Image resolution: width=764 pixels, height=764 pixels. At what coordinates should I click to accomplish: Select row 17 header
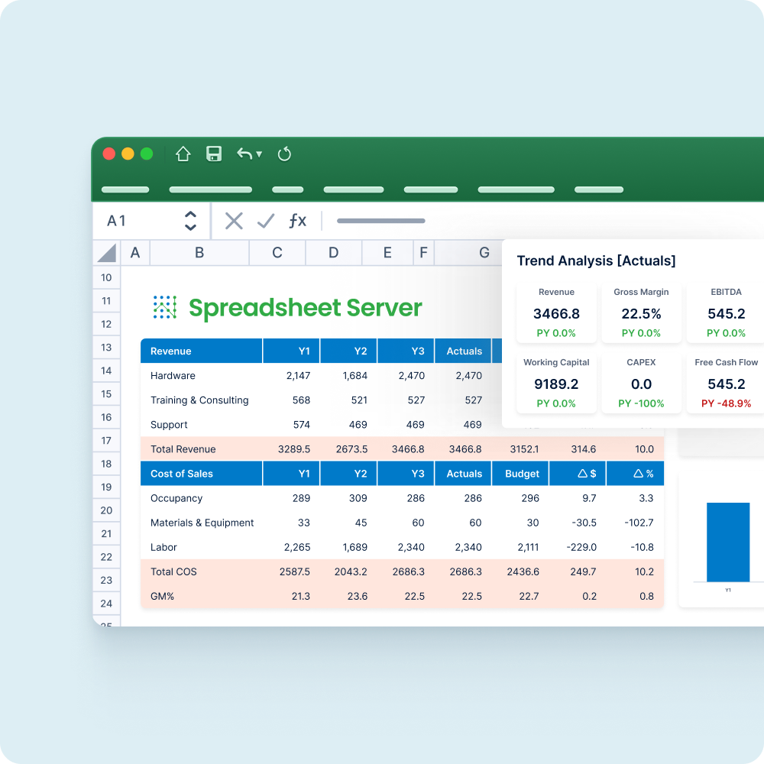(x=106, y=440)
